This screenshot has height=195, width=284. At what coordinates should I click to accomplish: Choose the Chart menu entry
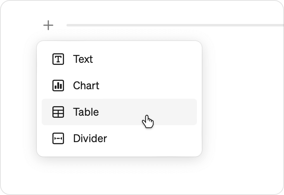tap(119, 86)
